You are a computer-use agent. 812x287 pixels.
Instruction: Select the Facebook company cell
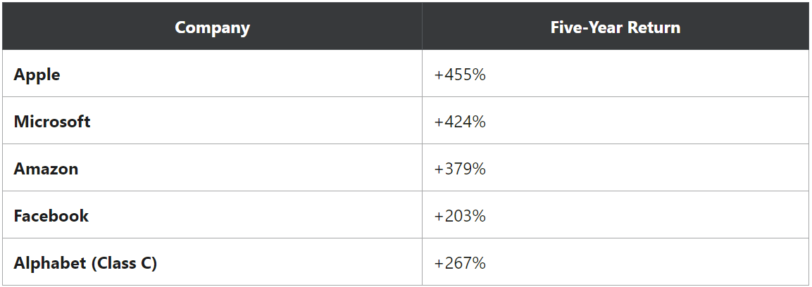tap(212, 215)
